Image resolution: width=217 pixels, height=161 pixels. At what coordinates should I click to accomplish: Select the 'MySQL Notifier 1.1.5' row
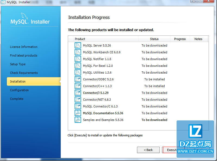coord(138,59)
